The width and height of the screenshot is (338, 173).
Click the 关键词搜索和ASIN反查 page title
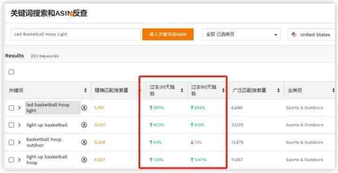point(49,13)
